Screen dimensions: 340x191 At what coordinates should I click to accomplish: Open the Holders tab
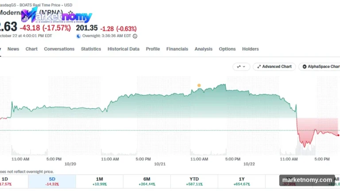tap(251, 49)
